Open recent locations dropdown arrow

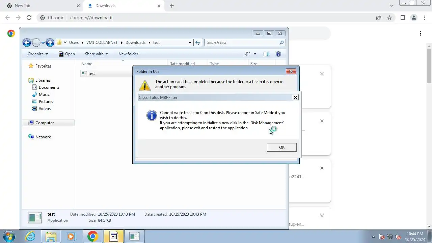(43, 43)
